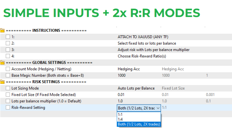The image size is (232, 130).
Task: Click the RISK SETTINGS section folder icon
Action: (2, 82)
